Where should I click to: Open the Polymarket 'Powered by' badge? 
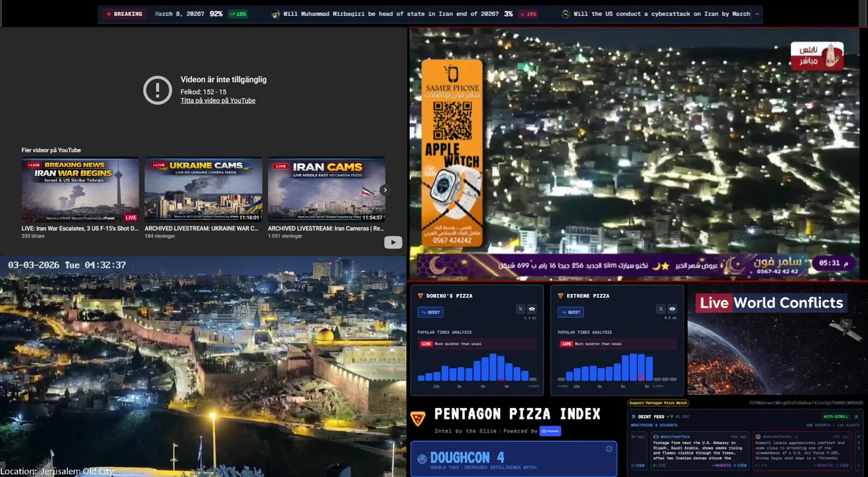(x=550, y=431)
